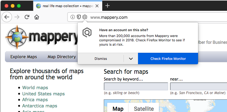Go back to the previous page

pos(7,17)
